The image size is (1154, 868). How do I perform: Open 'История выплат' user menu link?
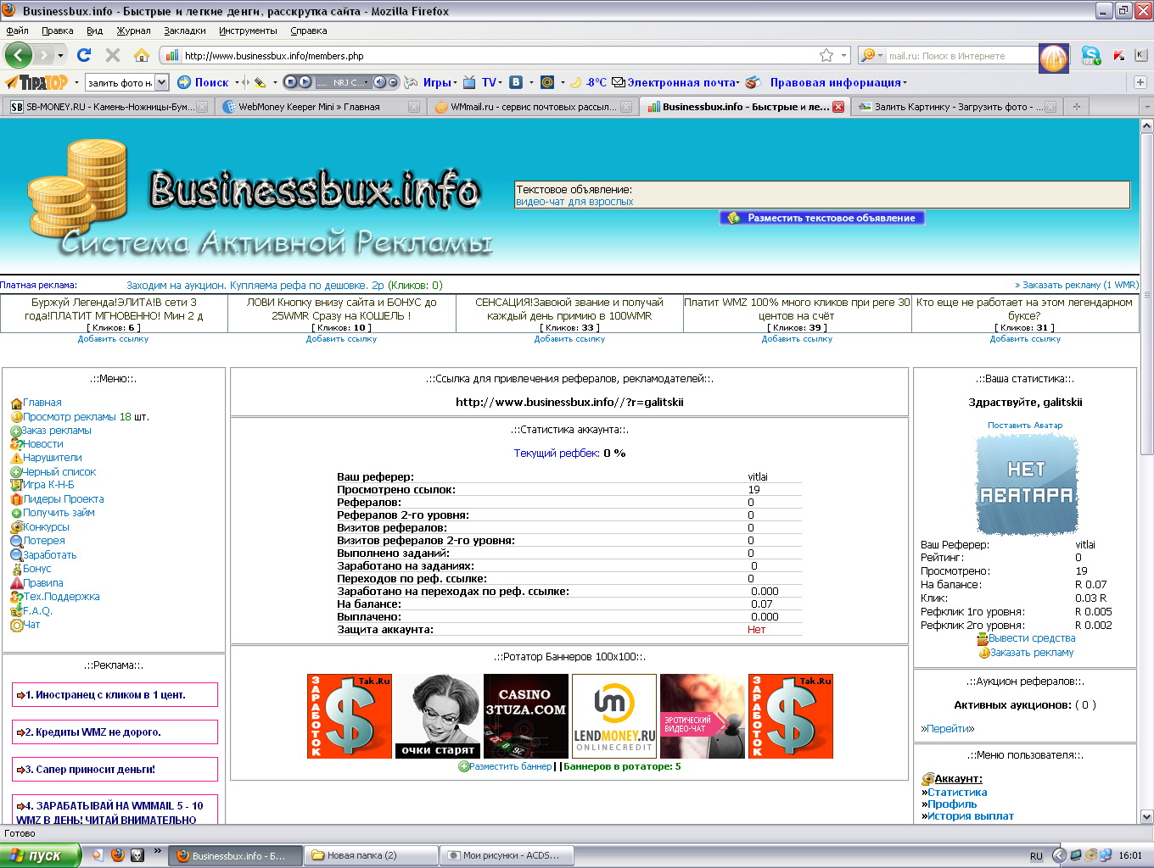tap(971, 816)
